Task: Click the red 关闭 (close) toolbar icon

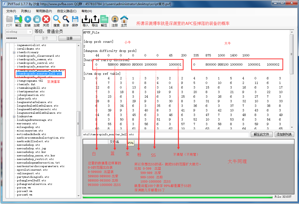Action: (x=46, y=21)
